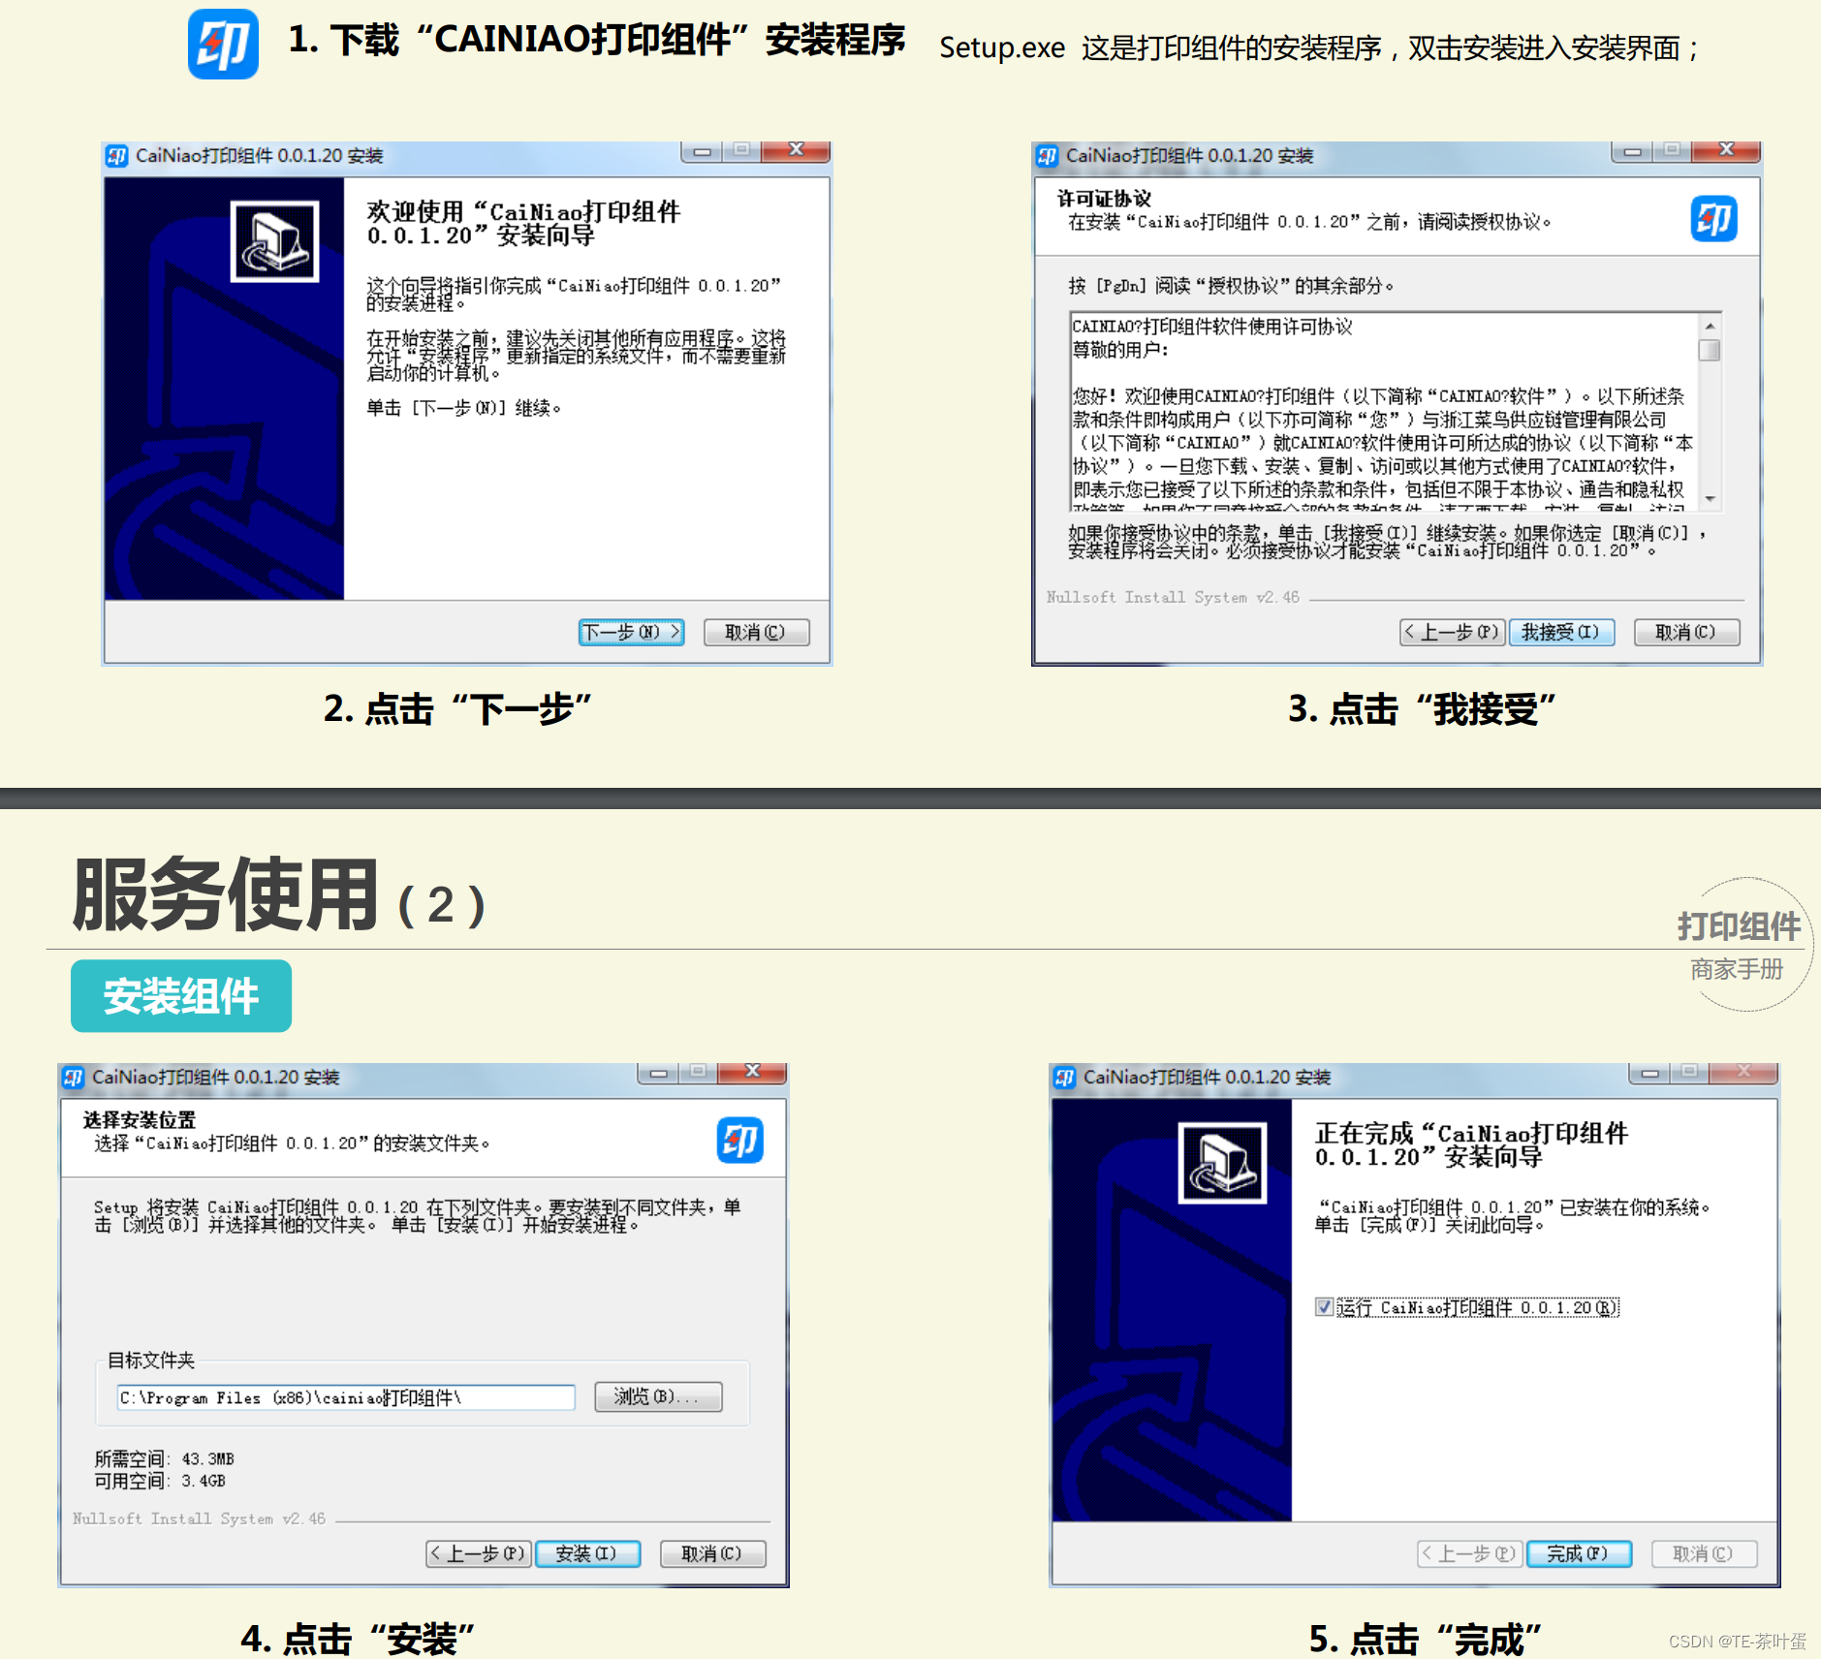Click the '服务使用' section heading

[x=225, y=893]
